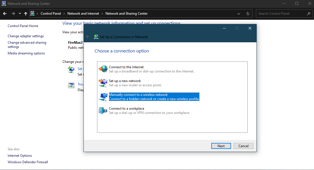Select the "Connect to a workplace" VPN icon

(x=103, y=110)
